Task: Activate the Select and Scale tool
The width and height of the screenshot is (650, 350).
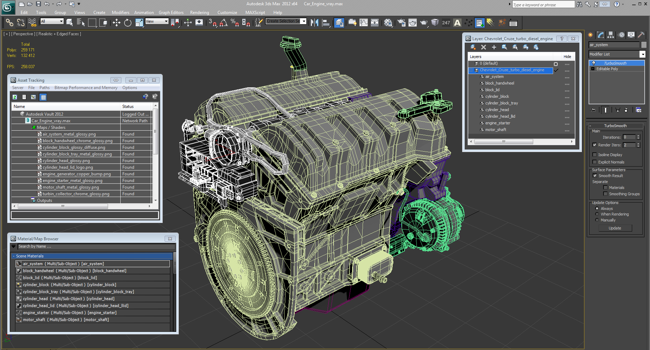Action: click(139, 23)
